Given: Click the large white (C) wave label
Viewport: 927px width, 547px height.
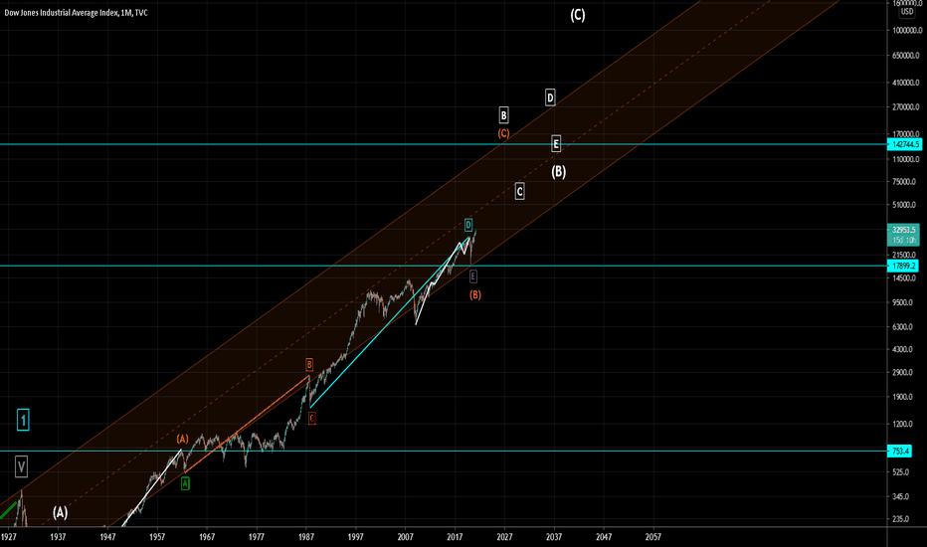Looking at the screenshot, I should tap(578, 15).
